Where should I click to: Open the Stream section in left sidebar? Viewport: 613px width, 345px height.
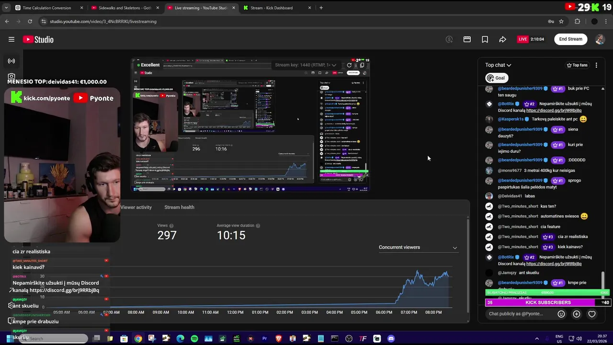11,61
